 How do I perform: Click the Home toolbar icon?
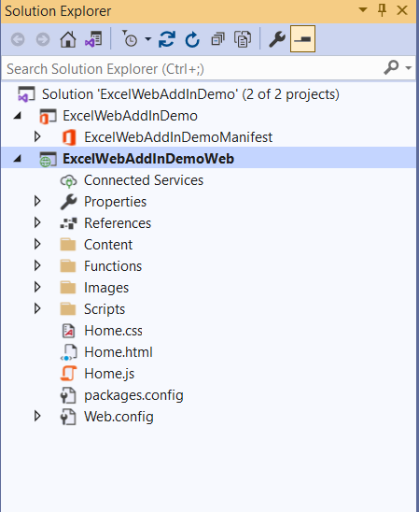click(68, 39)
